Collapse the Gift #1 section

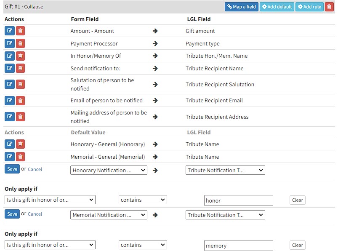pyautogui.click(x=34, y=7)
